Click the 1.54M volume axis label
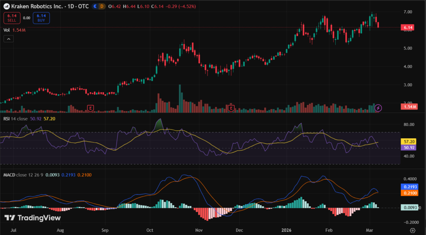Image resolution: width=426 pixels, height=235 pixels. (407, 107)
